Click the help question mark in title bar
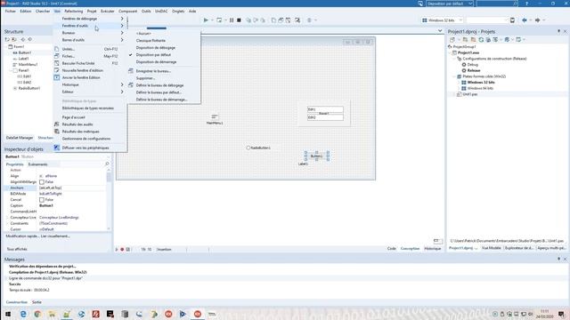570x320 pixels. click(526, 4)
